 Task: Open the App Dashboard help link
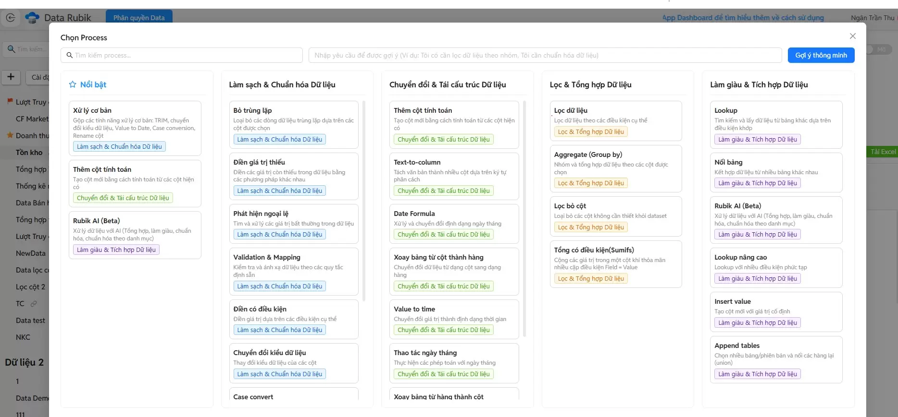(x=743, y=18)
